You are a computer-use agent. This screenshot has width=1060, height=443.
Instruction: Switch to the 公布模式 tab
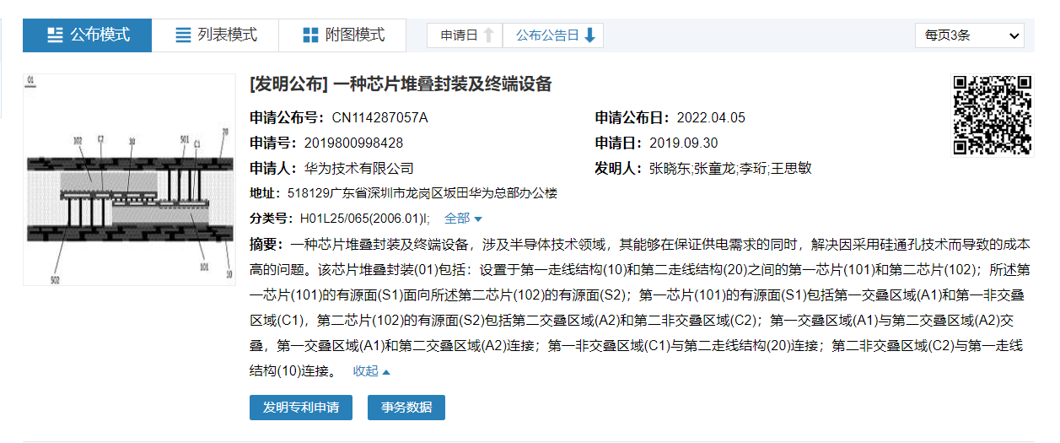tap(88, 35)
